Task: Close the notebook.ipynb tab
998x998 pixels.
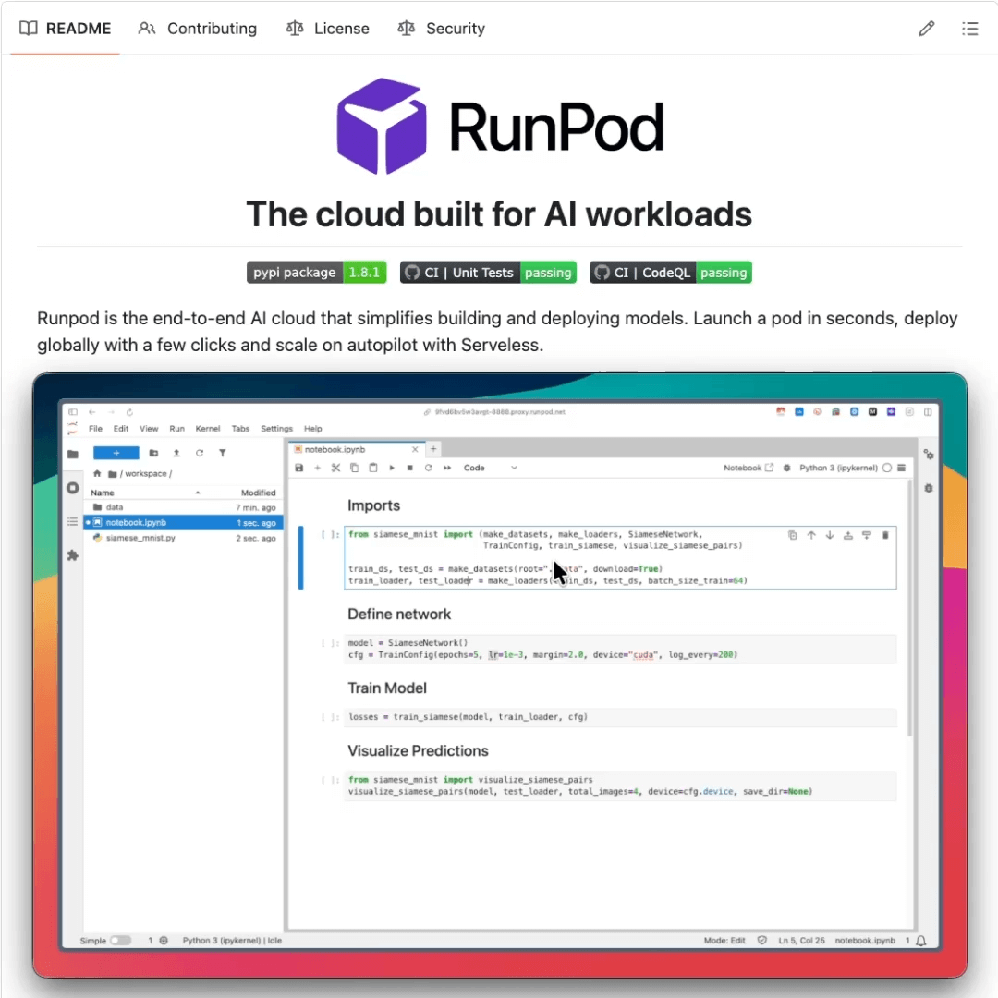Action: click(415, 449)
